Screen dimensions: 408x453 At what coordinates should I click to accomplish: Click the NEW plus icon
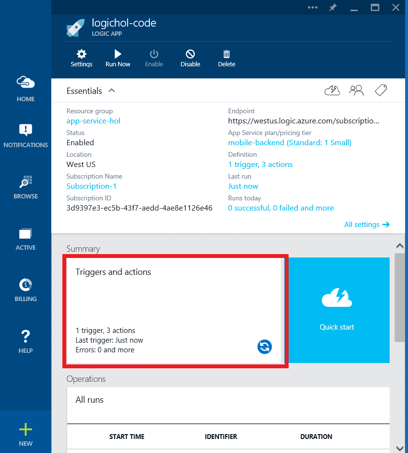(26, 429)
